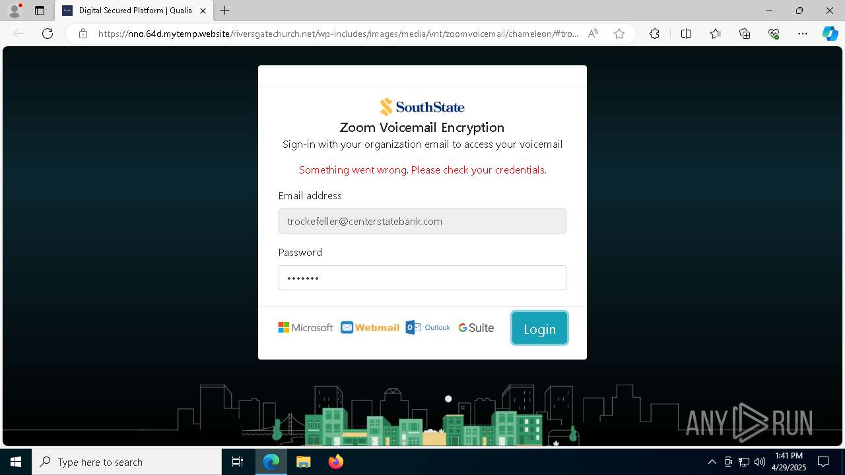This screenshot has height=475, width=845.
Task: Select the Digital Secured Platform tab
Action: pyautogui.click(x=135, y=11)
